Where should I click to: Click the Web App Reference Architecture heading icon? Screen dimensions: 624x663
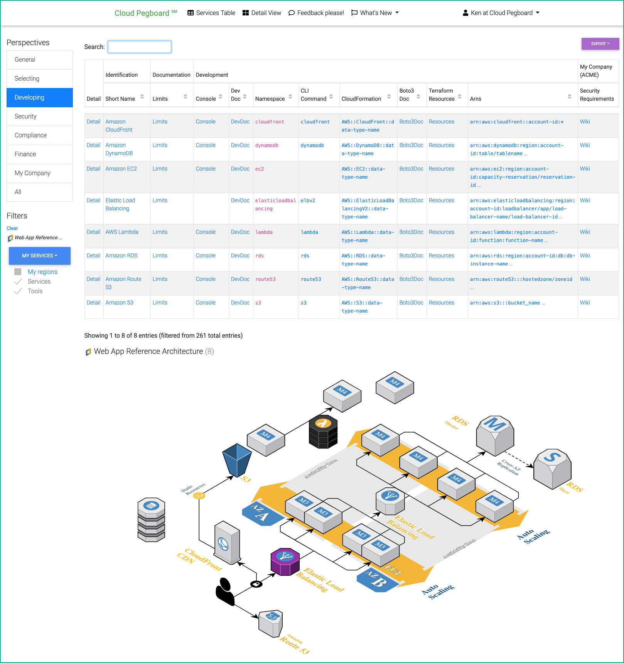(88, 352)
